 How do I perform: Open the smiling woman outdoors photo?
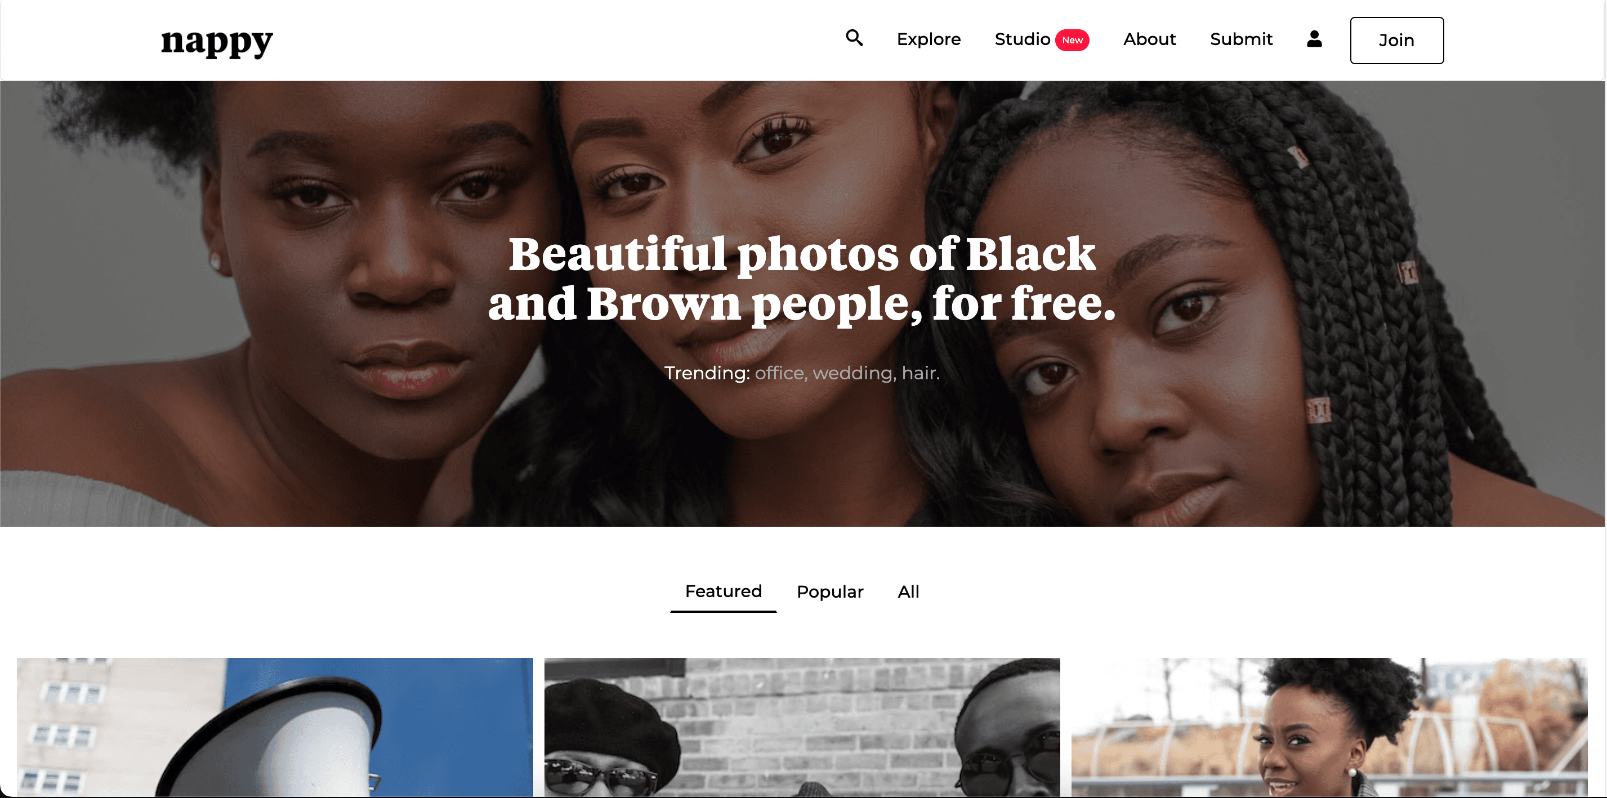1329,727
